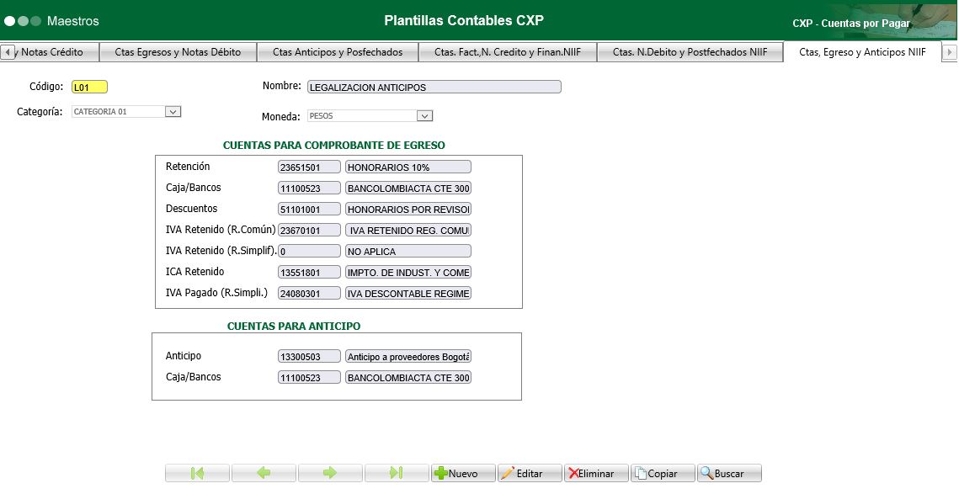
Task: Open the Categoría dropdown
Action: click(173, 112)
